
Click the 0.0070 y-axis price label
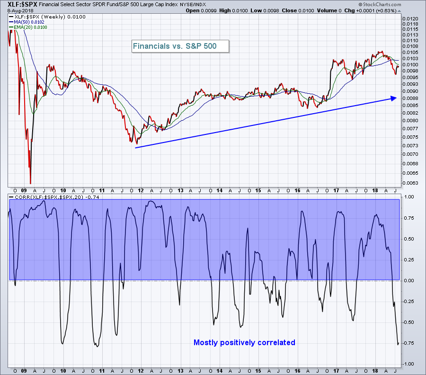410,154
